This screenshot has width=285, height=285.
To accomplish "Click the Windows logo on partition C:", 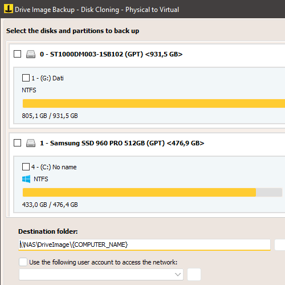I will 26,179.
